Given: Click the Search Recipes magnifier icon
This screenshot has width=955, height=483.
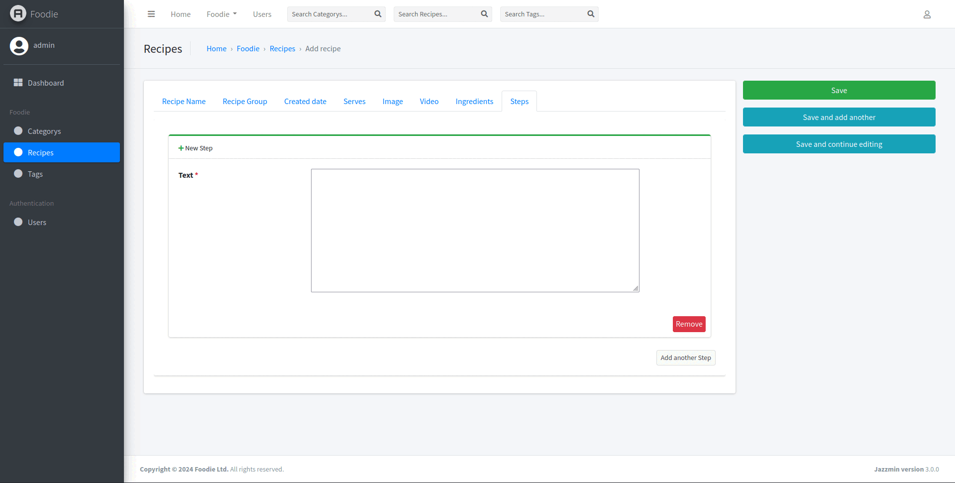Looking at the screenshot, I should point(485,14).
